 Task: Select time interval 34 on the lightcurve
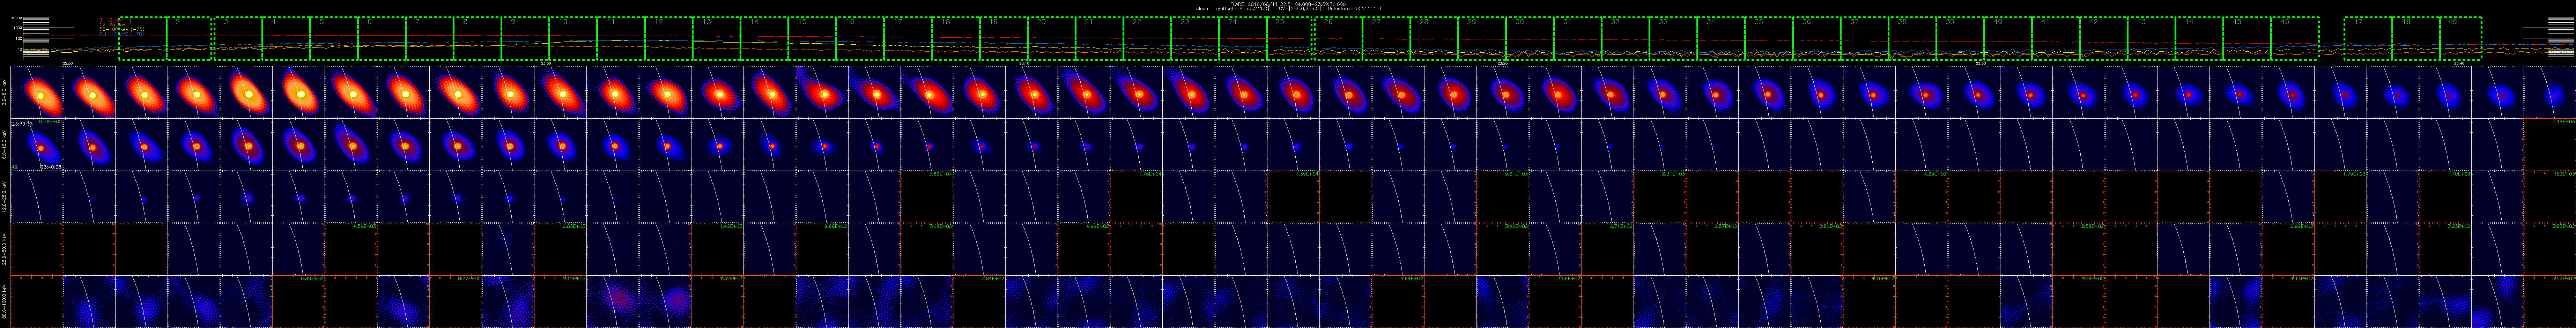1721,38
